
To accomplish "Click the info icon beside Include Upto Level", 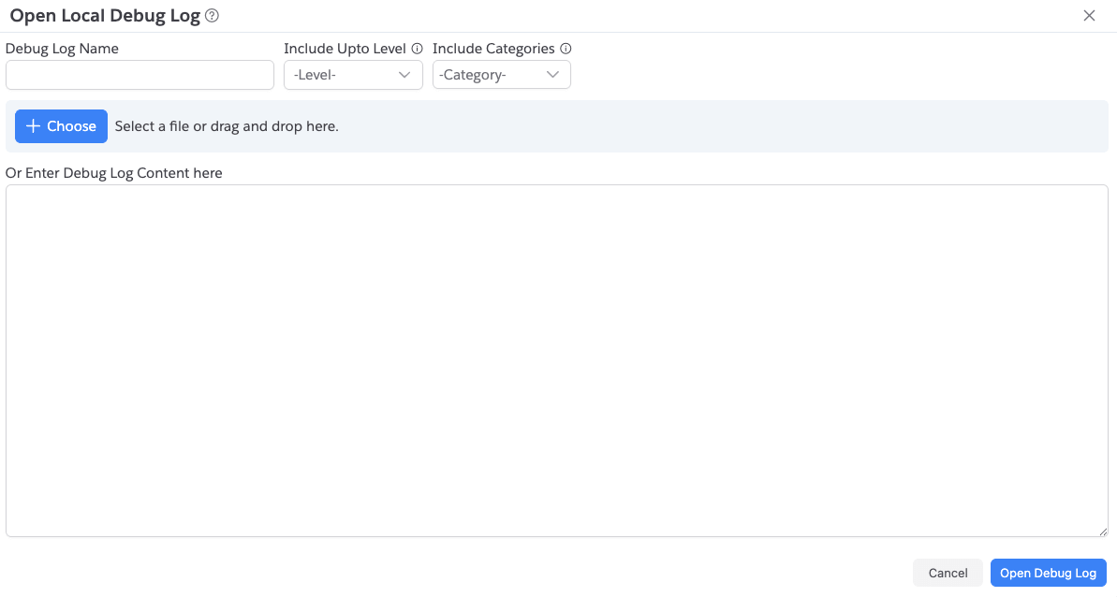I will 417,49.
